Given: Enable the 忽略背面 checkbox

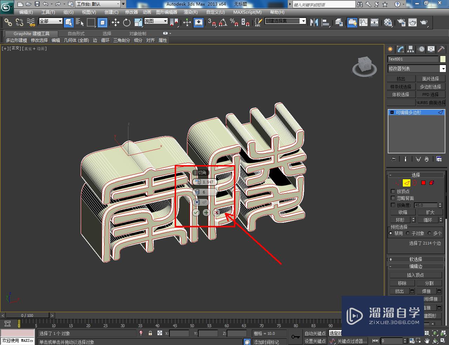Looking at the screenshot, I should [393, 198].
